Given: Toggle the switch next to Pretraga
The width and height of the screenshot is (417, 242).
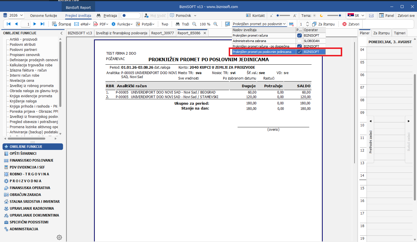Looking at the screenshot, I should pos(130,15).
